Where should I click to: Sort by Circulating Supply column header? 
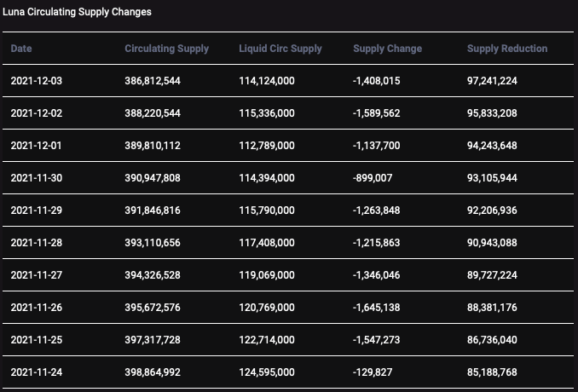tap(166, 49)
